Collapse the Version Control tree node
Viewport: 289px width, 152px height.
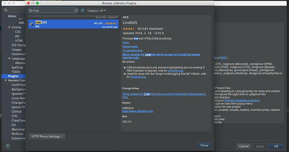6,80
